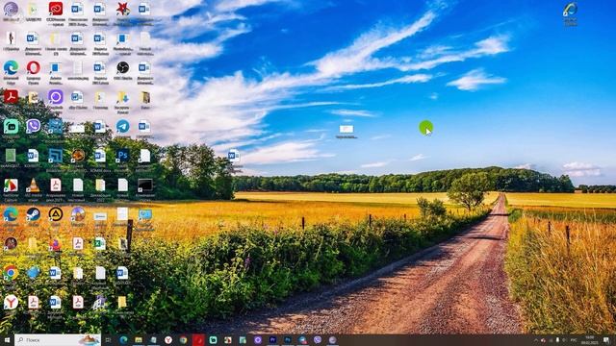Select the green screen recorder desktop shortcut

11,126
